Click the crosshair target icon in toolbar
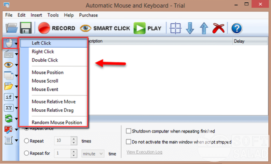271x164 pixels. point(176,28)
